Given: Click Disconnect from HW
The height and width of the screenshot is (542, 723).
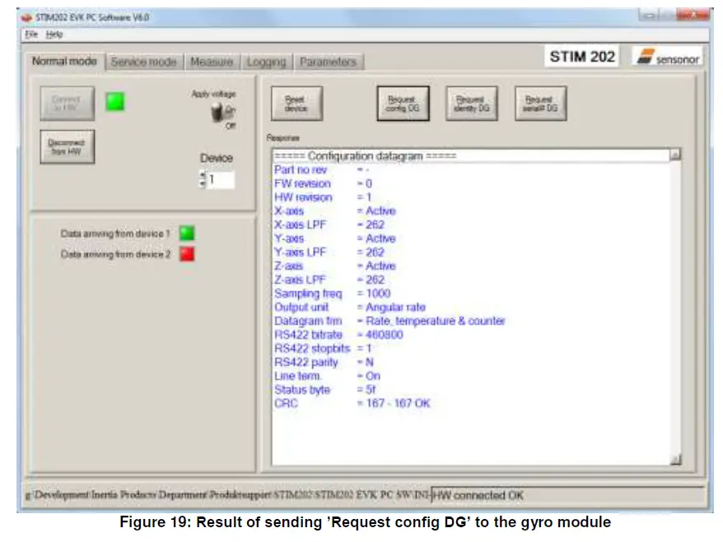Looking at the screenshot, I should (66, 146).
